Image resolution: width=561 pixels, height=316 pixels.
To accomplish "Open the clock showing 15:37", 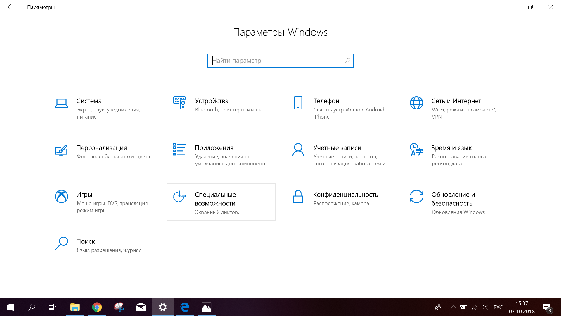I will tap(522, 303).
